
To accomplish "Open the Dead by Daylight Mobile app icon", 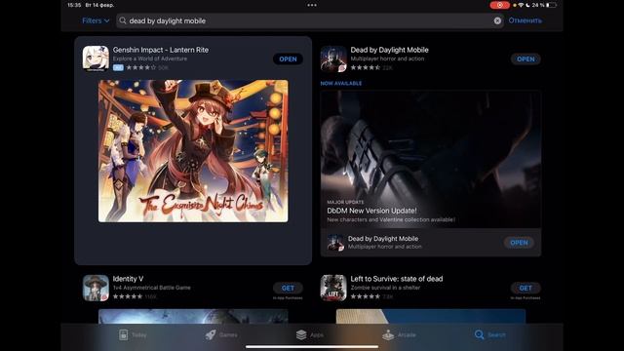I will coord(333,58).
